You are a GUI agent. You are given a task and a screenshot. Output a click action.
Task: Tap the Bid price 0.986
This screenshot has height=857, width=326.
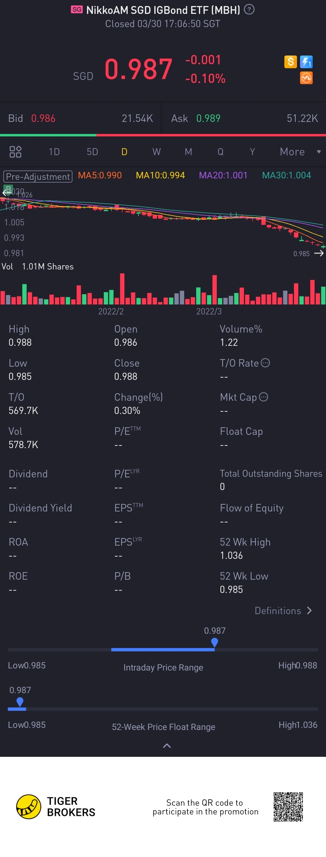43,118
